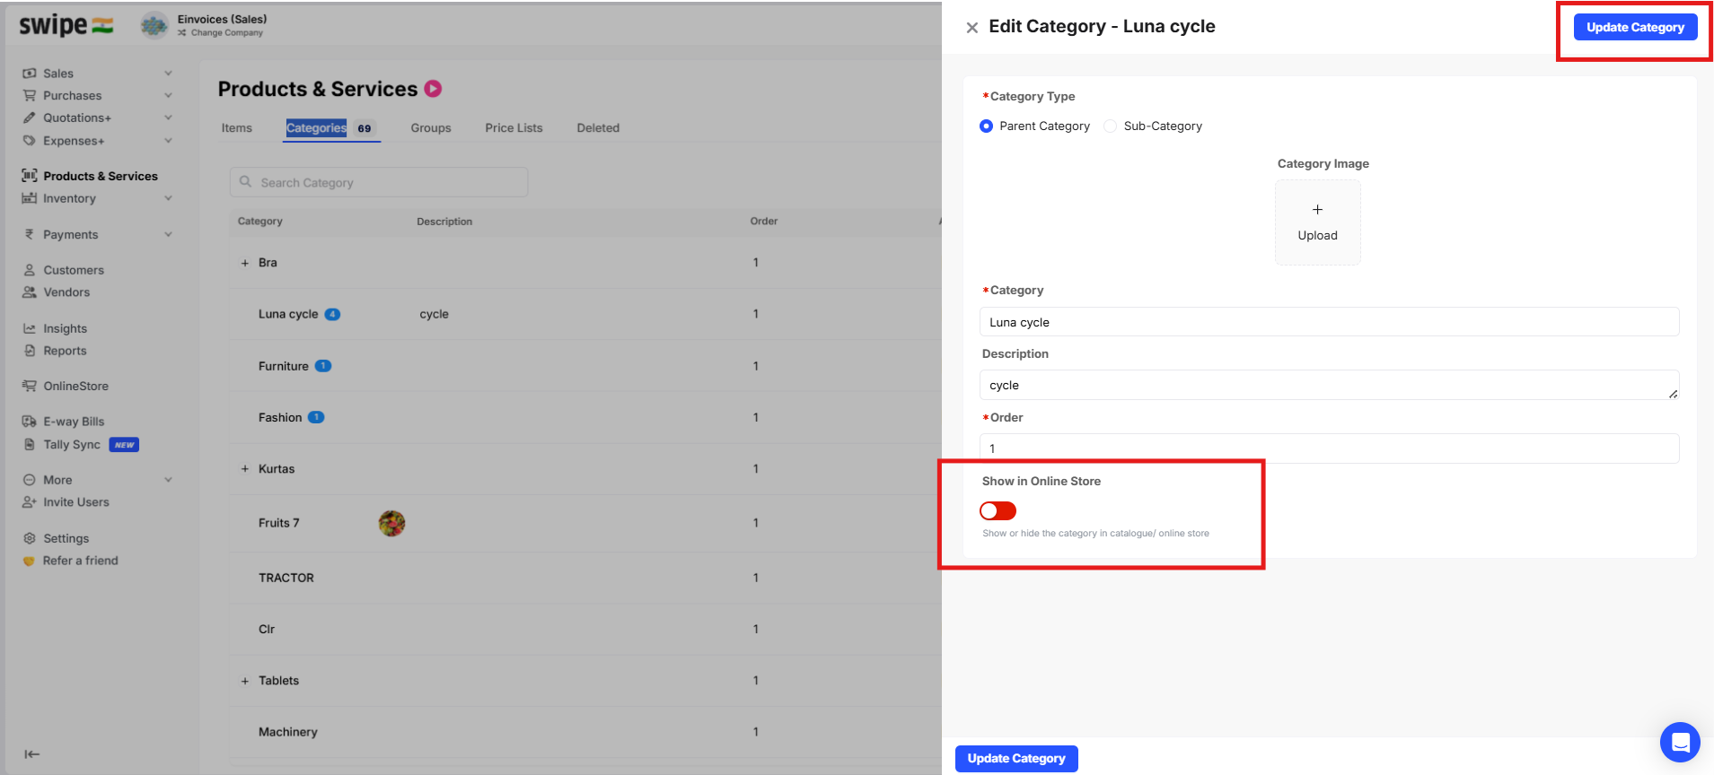Expand the Sales menu chevron
1714x775 pixels.
coord(168,74)
